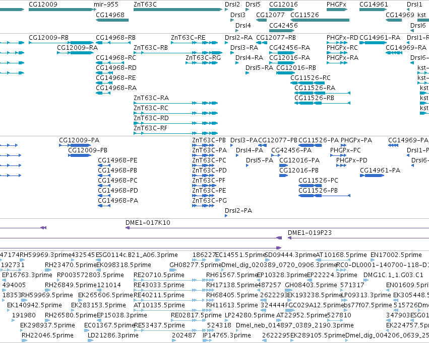Select transcript ZnT63C-RD
Image resolution: width=429 pixels, height=343 pixels.
coord(151,118)
